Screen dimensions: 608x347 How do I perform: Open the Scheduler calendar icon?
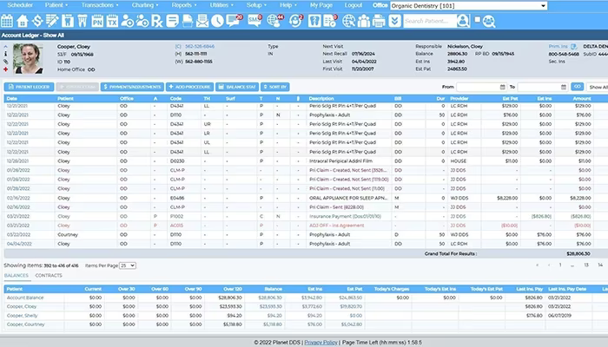pos(7,21)
